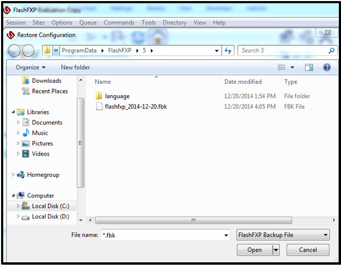This screenshot has width=341, height=265.
Task: Change the view with the view icon
Action: [281, 67]
